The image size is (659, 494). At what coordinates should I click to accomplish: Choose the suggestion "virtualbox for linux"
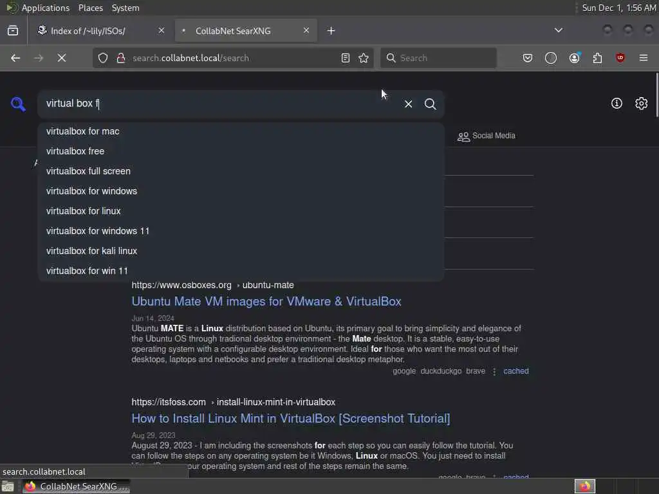tap(241, 211)
